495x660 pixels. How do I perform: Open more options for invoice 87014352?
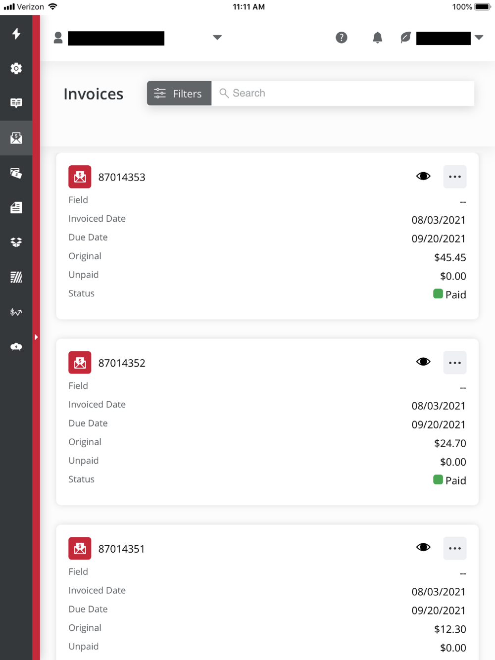455,363
